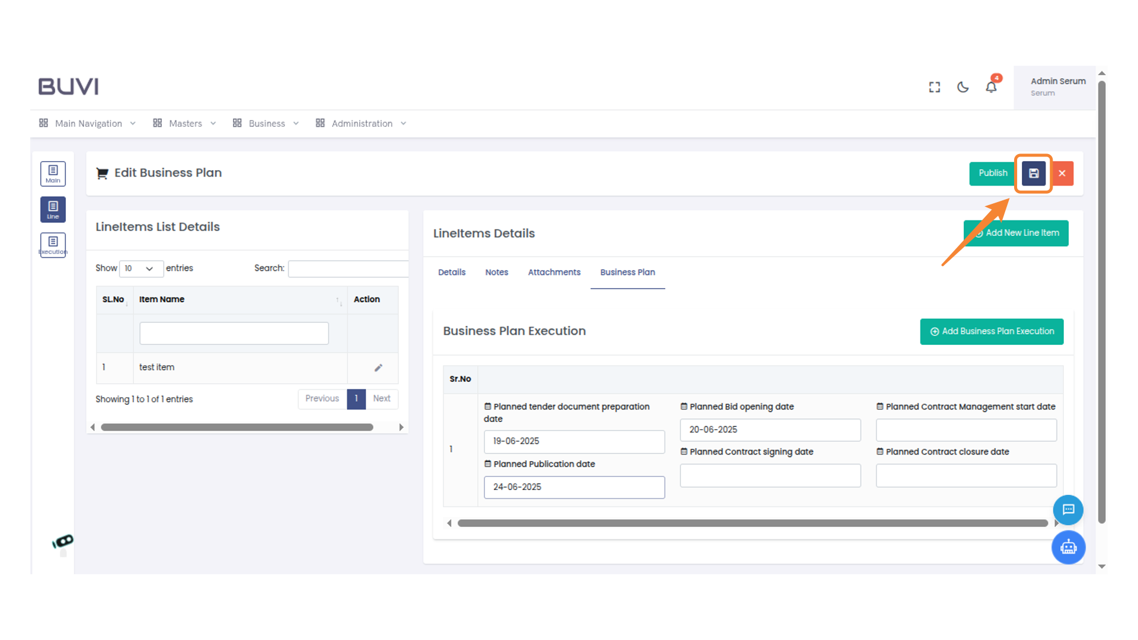Open the Administration menu
This screenshot has height=640, width=1138.
point(361,123)
